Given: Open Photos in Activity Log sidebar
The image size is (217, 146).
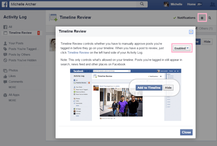Looking at the screenshot, I should tap(14, 70).
